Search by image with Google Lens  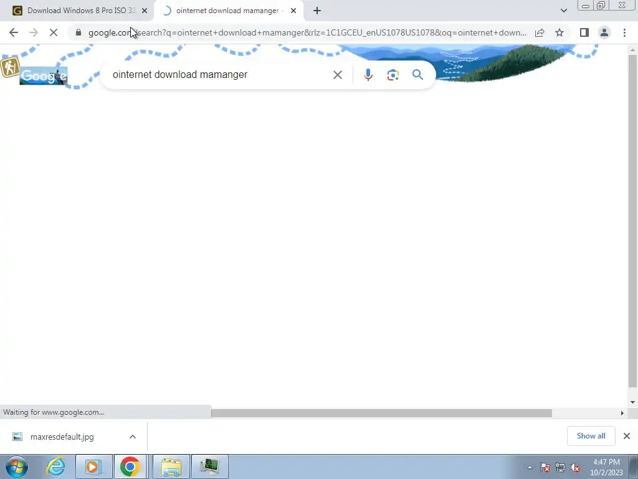393,75
